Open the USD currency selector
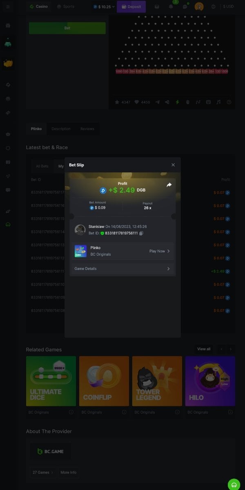 tap(229, 7)
